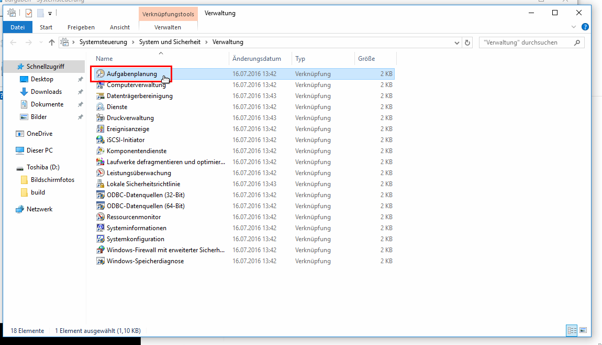Screen dimensions: 602x345
Task: Select OneDrive in navigation pane
Action: (40, 134)
